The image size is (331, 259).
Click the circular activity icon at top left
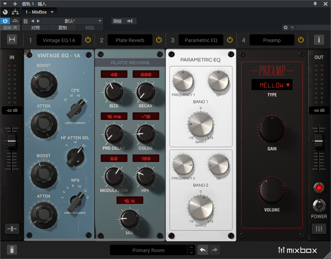(x=5, y=12)
